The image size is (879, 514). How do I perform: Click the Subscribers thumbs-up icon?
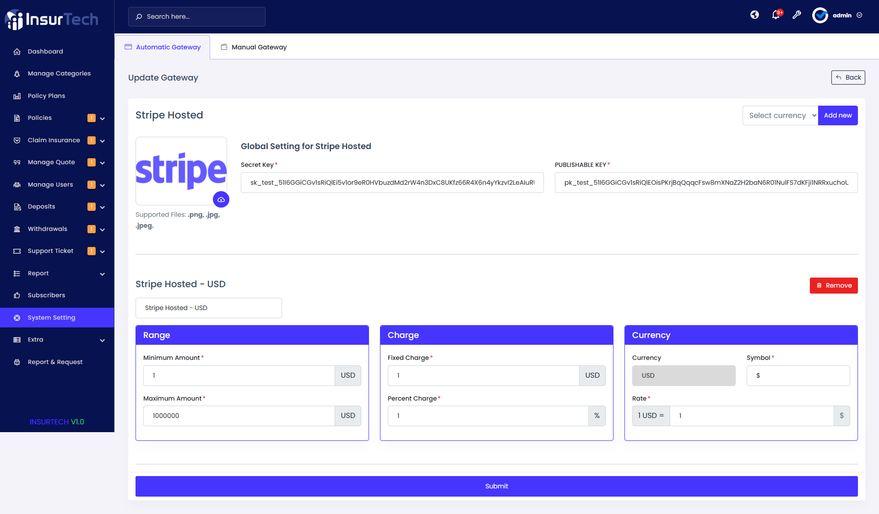coord(17,295)
